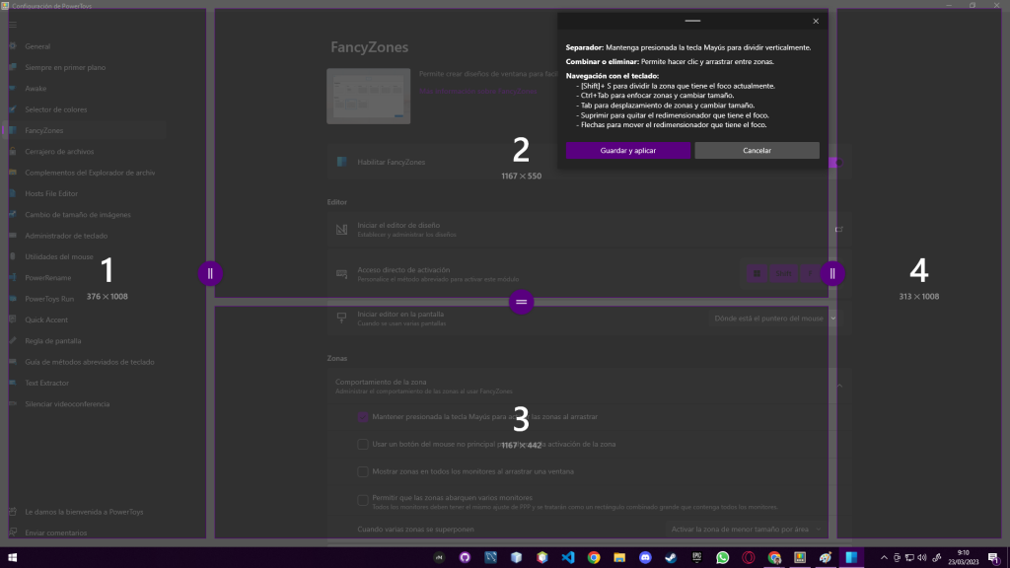Select 'General' in the PowerToys sidebar

tap(37, 46)
